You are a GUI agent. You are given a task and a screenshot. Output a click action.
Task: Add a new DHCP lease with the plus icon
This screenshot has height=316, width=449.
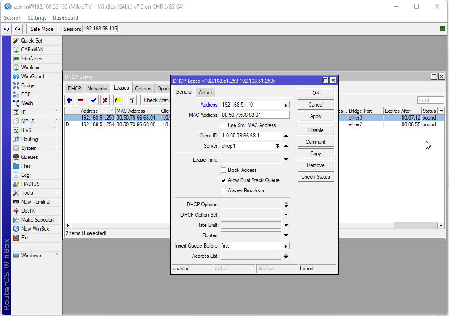(69, 100)
